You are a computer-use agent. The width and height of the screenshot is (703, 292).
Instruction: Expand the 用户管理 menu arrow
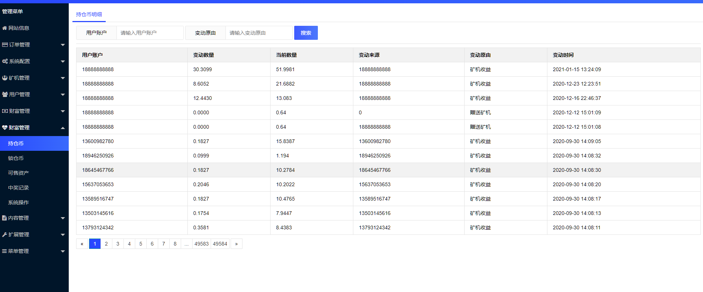click(62, 95)
